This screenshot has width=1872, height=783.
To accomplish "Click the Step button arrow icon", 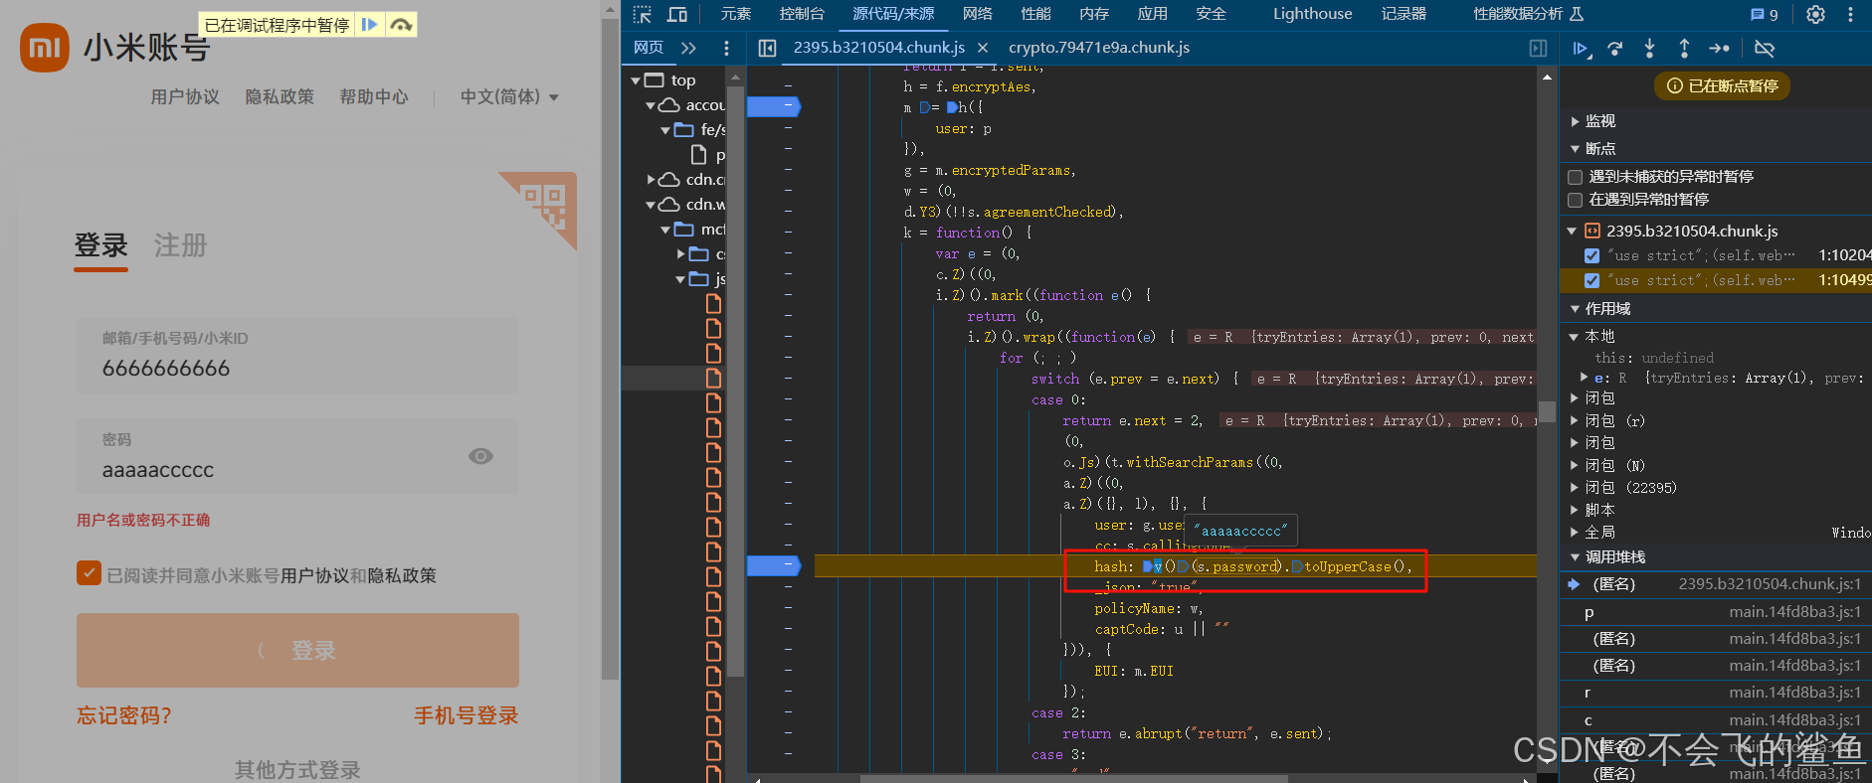I will click(1719, 48).
